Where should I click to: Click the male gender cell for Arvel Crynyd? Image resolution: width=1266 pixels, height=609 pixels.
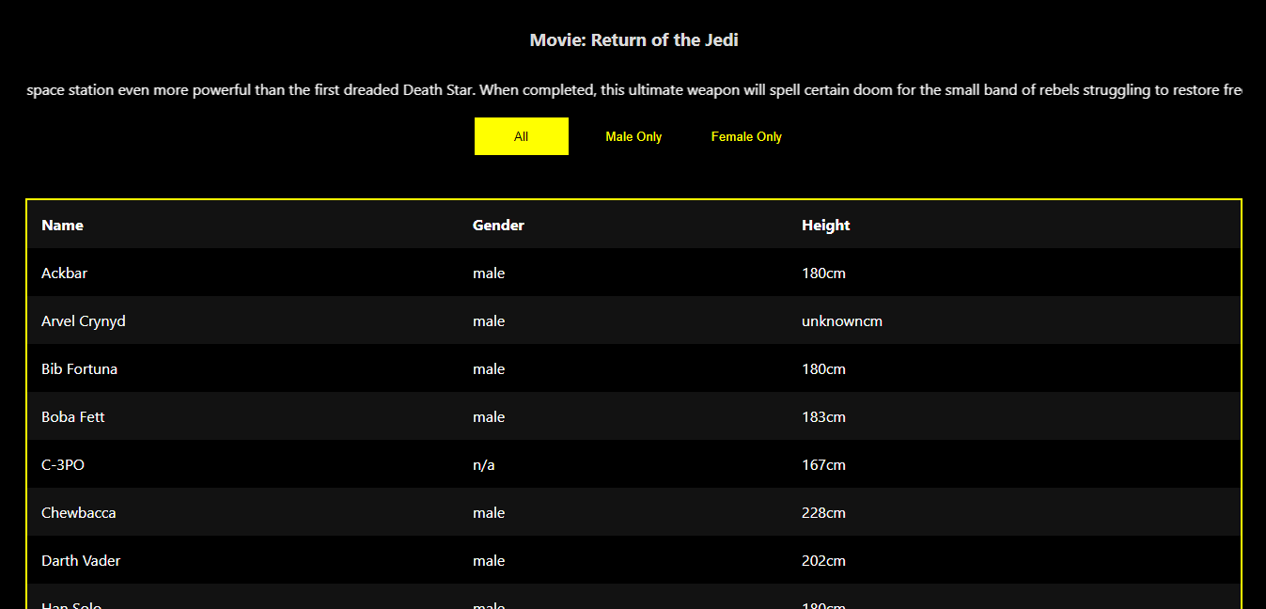(489, 320)
